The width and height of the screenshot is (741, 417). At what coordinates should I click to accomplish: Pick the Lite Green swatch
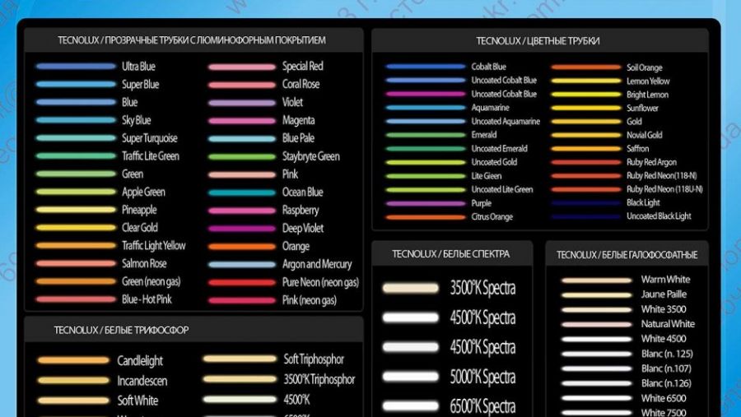point(426,176)
